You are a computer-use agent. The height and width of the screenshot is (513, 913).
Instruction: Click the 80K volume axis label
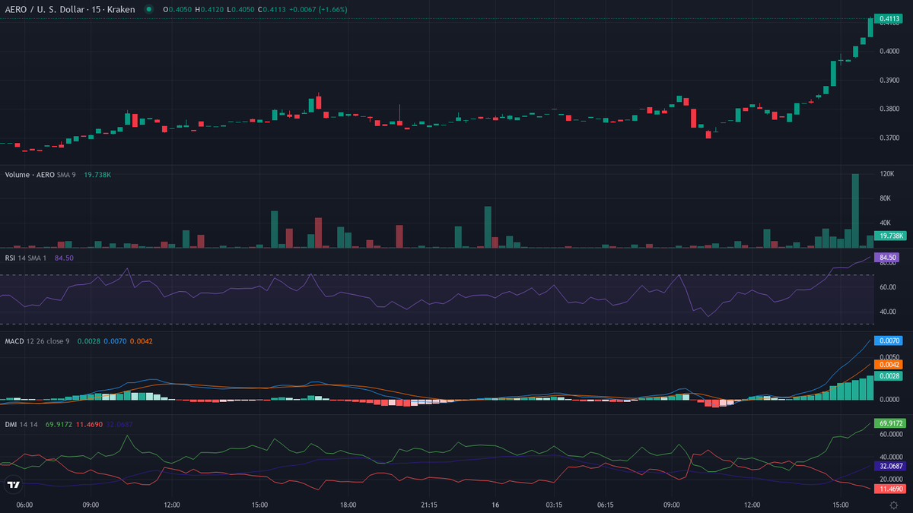885,198
